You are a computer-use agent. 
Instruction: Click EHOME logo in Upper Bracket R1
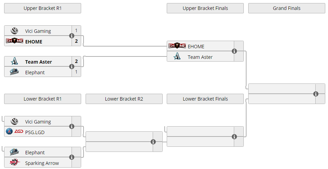(x=14, y=41)
